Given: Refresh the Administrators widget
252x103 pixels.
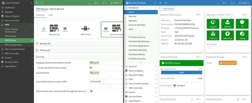Looking at the screenshot, I should pos(238,99).
